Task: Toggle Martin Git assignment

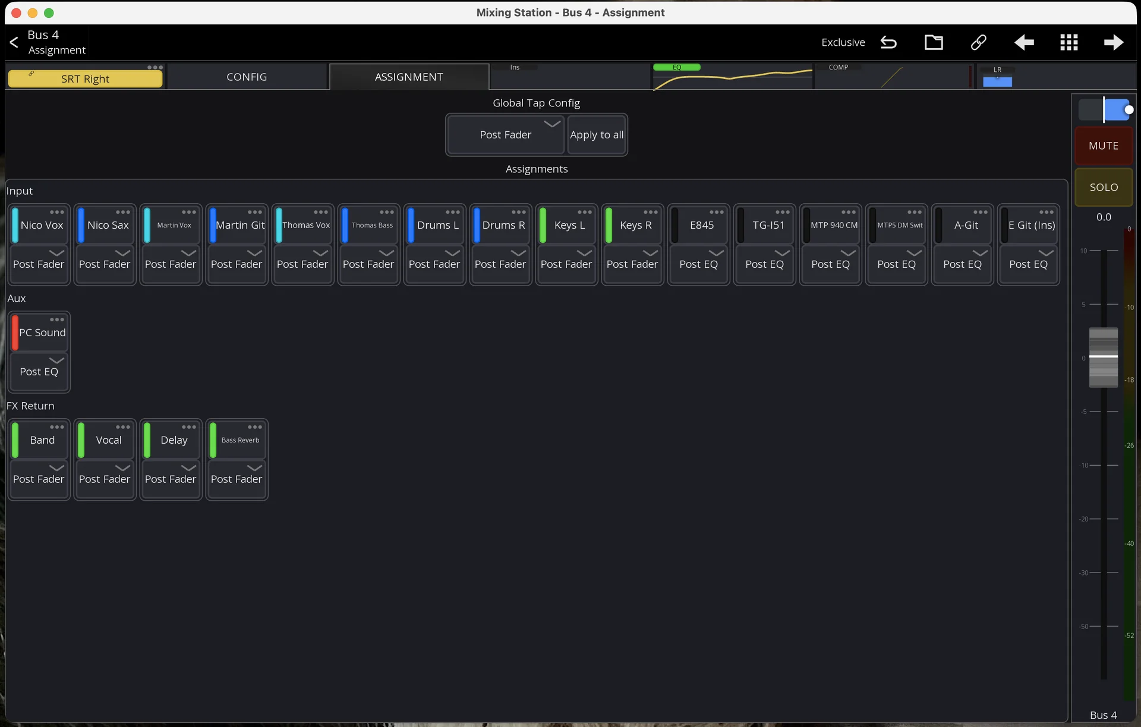Action: pos(237,225)
